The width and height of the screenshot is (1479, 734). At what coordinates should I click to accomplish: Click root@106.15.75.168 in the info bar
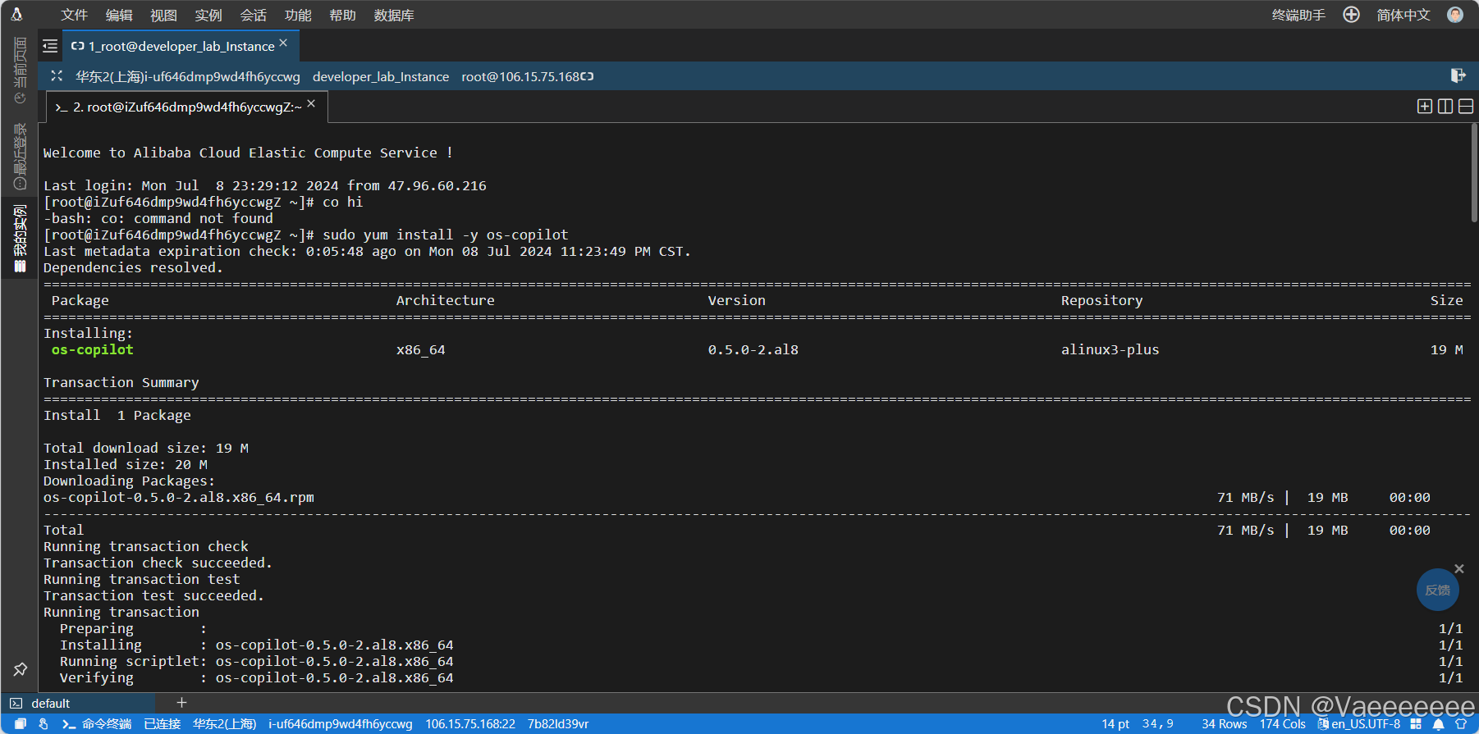pyautogui.click(x=520, y=76)
